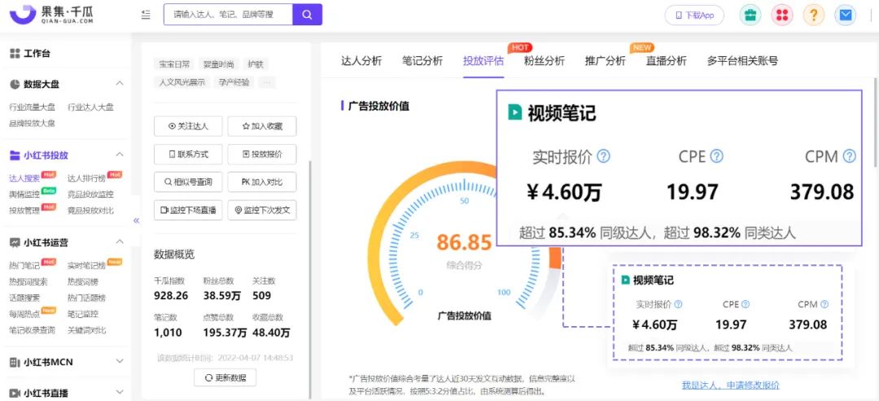This screenshot has height=401, width=879.
Task: Open the red apps grid icon
Action: coord(782,15)
